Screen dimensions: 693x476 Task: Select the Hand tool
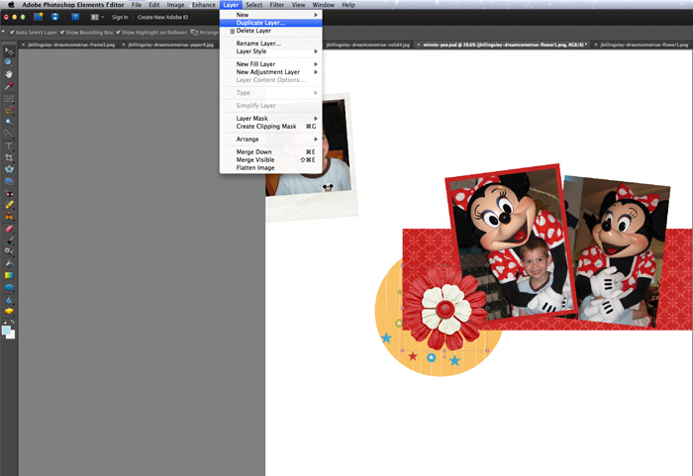click(9, 74)
